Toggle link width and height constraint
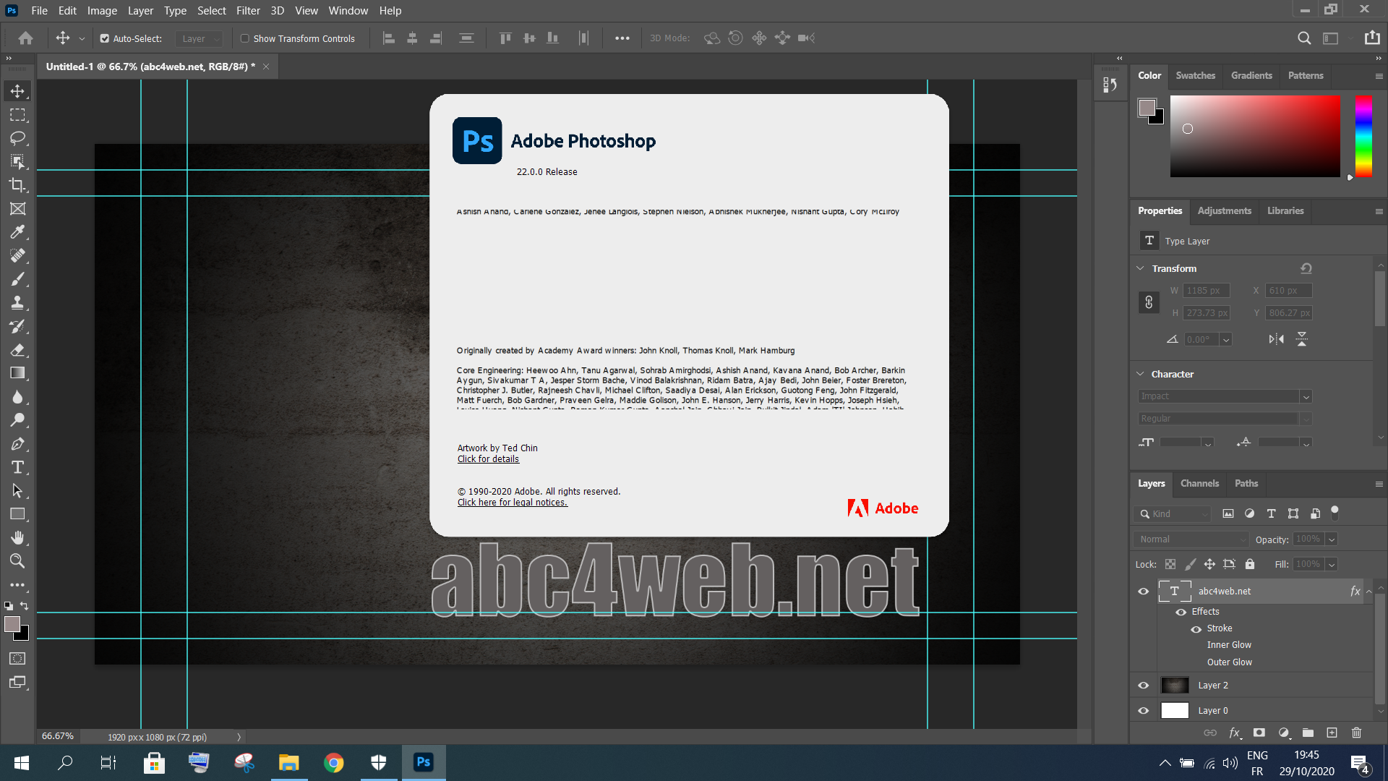 point(1149,302)
